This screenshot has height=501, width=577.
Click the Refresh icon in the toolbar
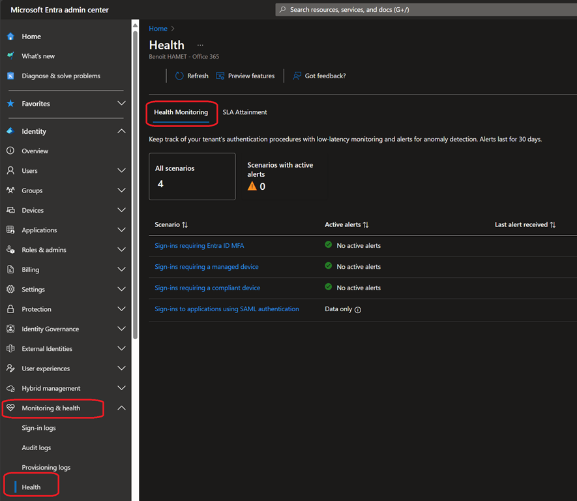pyautogui.click(x=179, y=76)
